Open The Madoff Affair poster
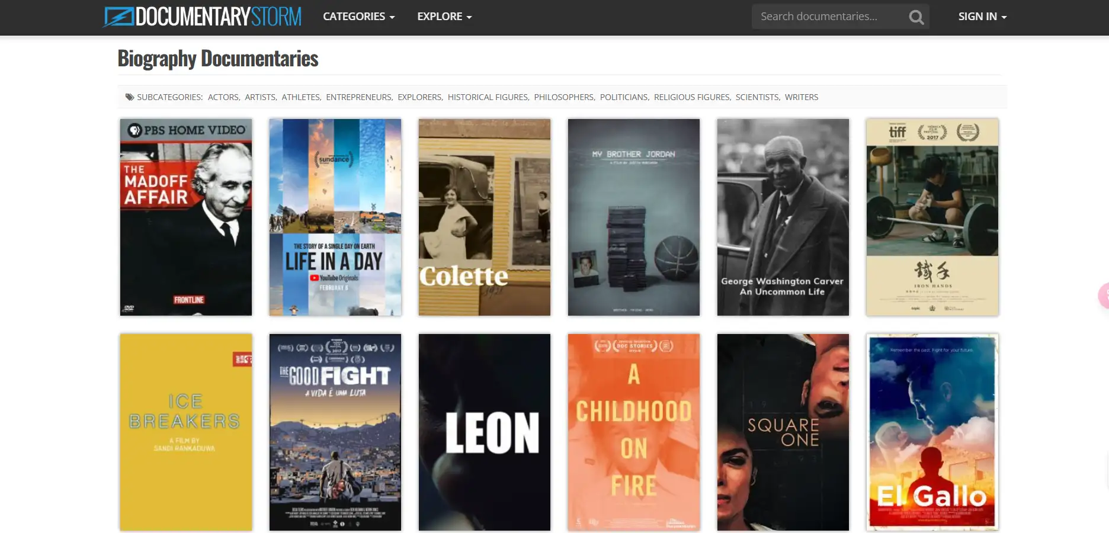The image size is (1109, 533). [186, 217]
